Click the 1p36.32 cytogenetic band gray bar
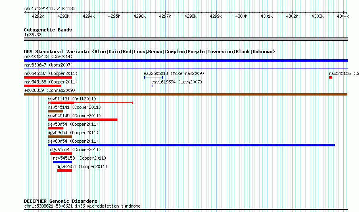This screenshot has width=359, height=212. (186, 39)
